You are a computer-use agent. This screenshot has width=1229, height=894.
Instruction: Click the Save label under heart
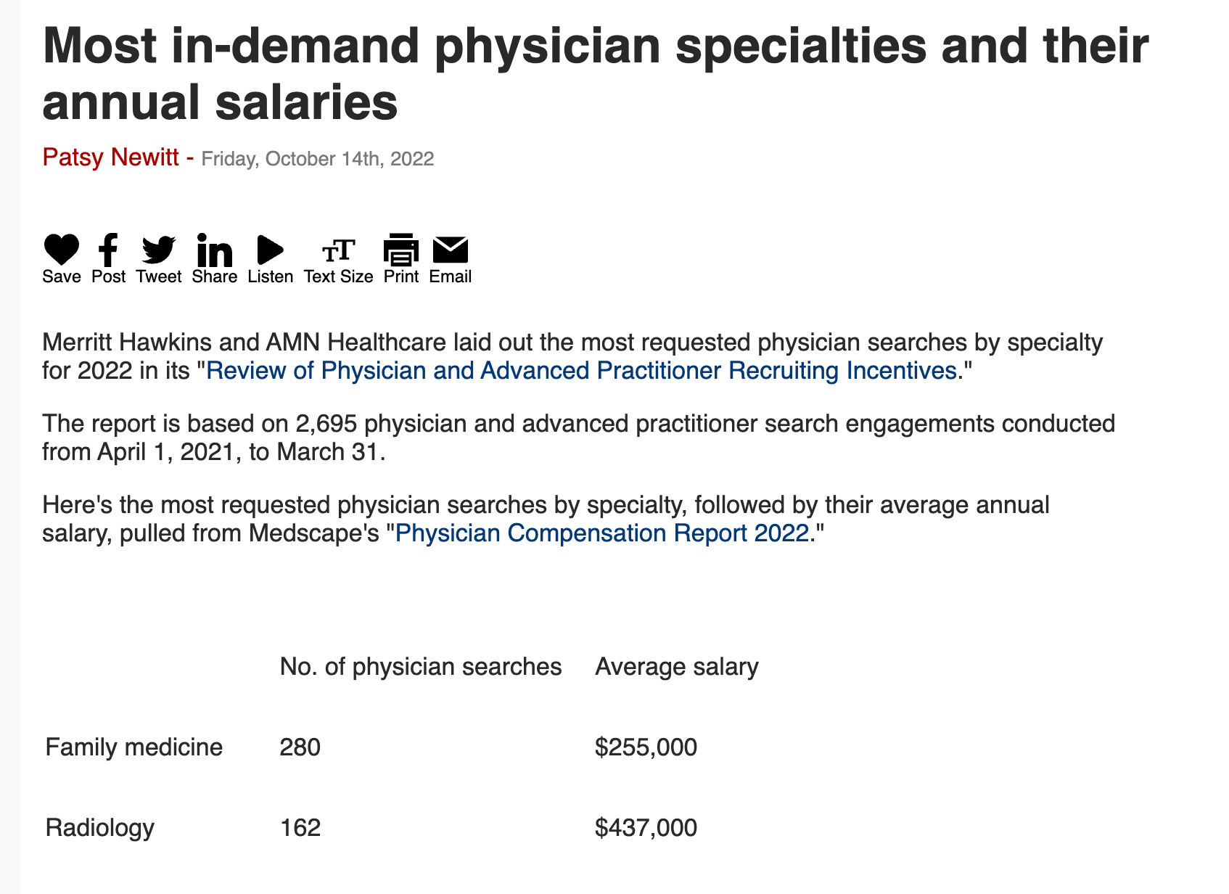pos(62,276)
